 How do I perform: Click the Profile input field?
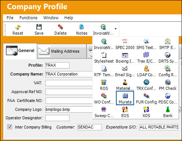pyautogui.click(x=57, y=65)
